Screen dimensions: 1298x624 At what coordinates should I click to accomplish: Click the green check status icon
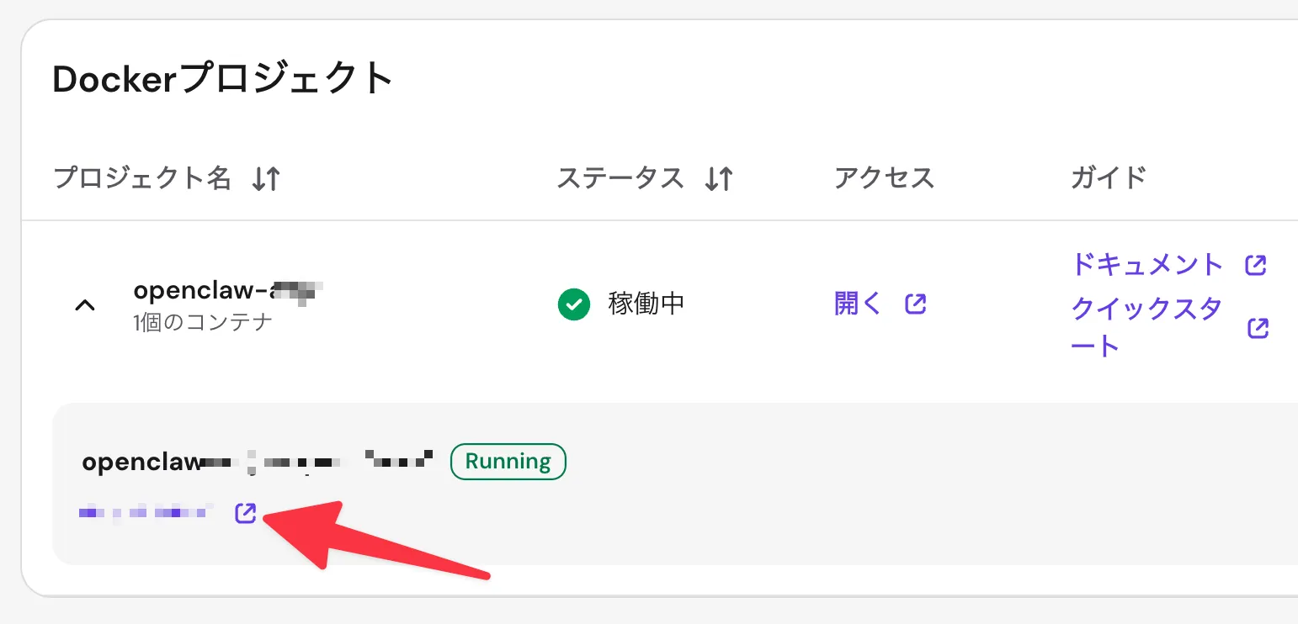pyautogui.click(x=573, y=304)
